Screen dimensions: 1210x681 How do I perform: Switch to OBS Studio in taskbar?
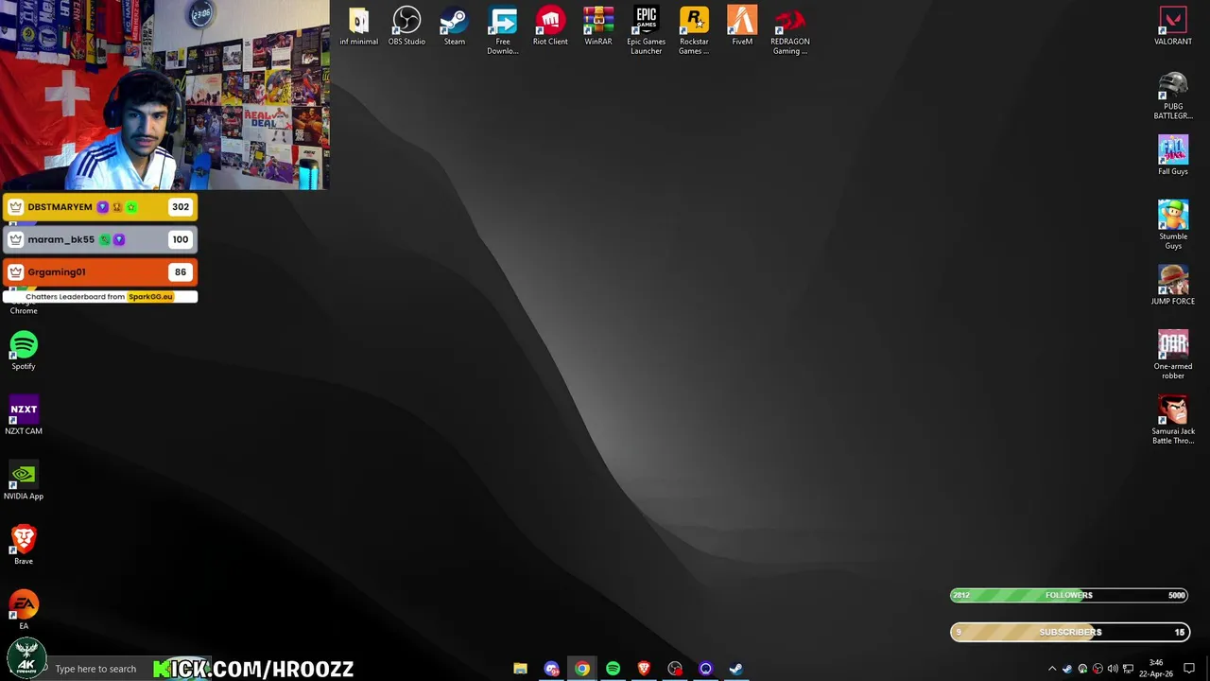(x=675, y=669)
